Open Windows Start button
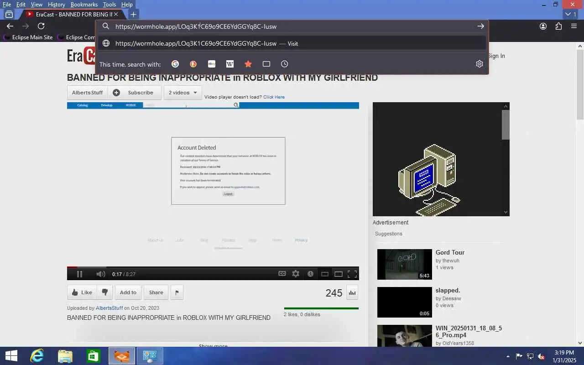This screenshot has width=584, height=365. 11,356
